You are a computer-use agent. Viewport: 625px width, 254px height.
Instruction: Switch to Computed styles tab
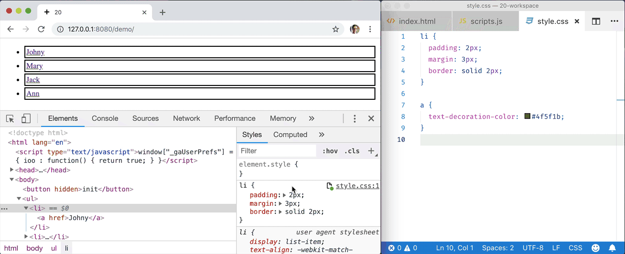(x=290, y=135)
